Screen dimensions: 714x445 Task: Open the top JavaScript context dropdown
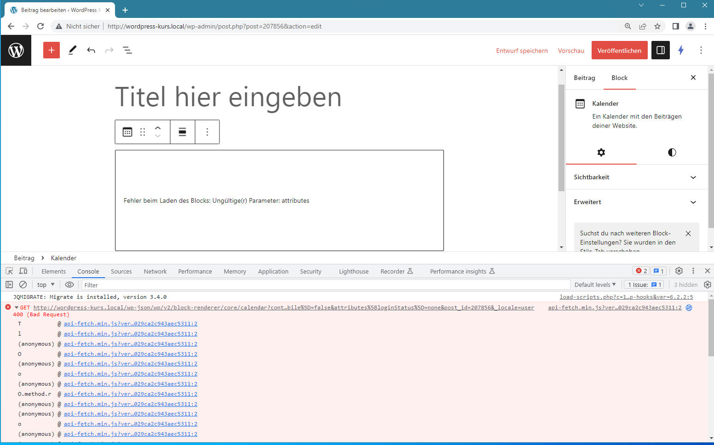tap(46, 285)
